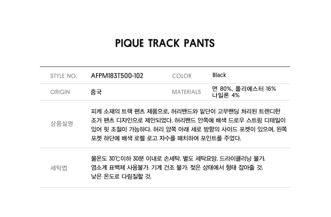Click description line starting with 포켓 하단에
The image size is (331, 217).
coord(166,138)
